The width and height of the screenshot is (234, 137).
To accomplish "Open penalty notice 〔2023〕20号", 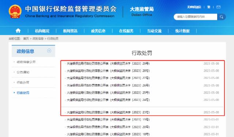I will 108,127.
